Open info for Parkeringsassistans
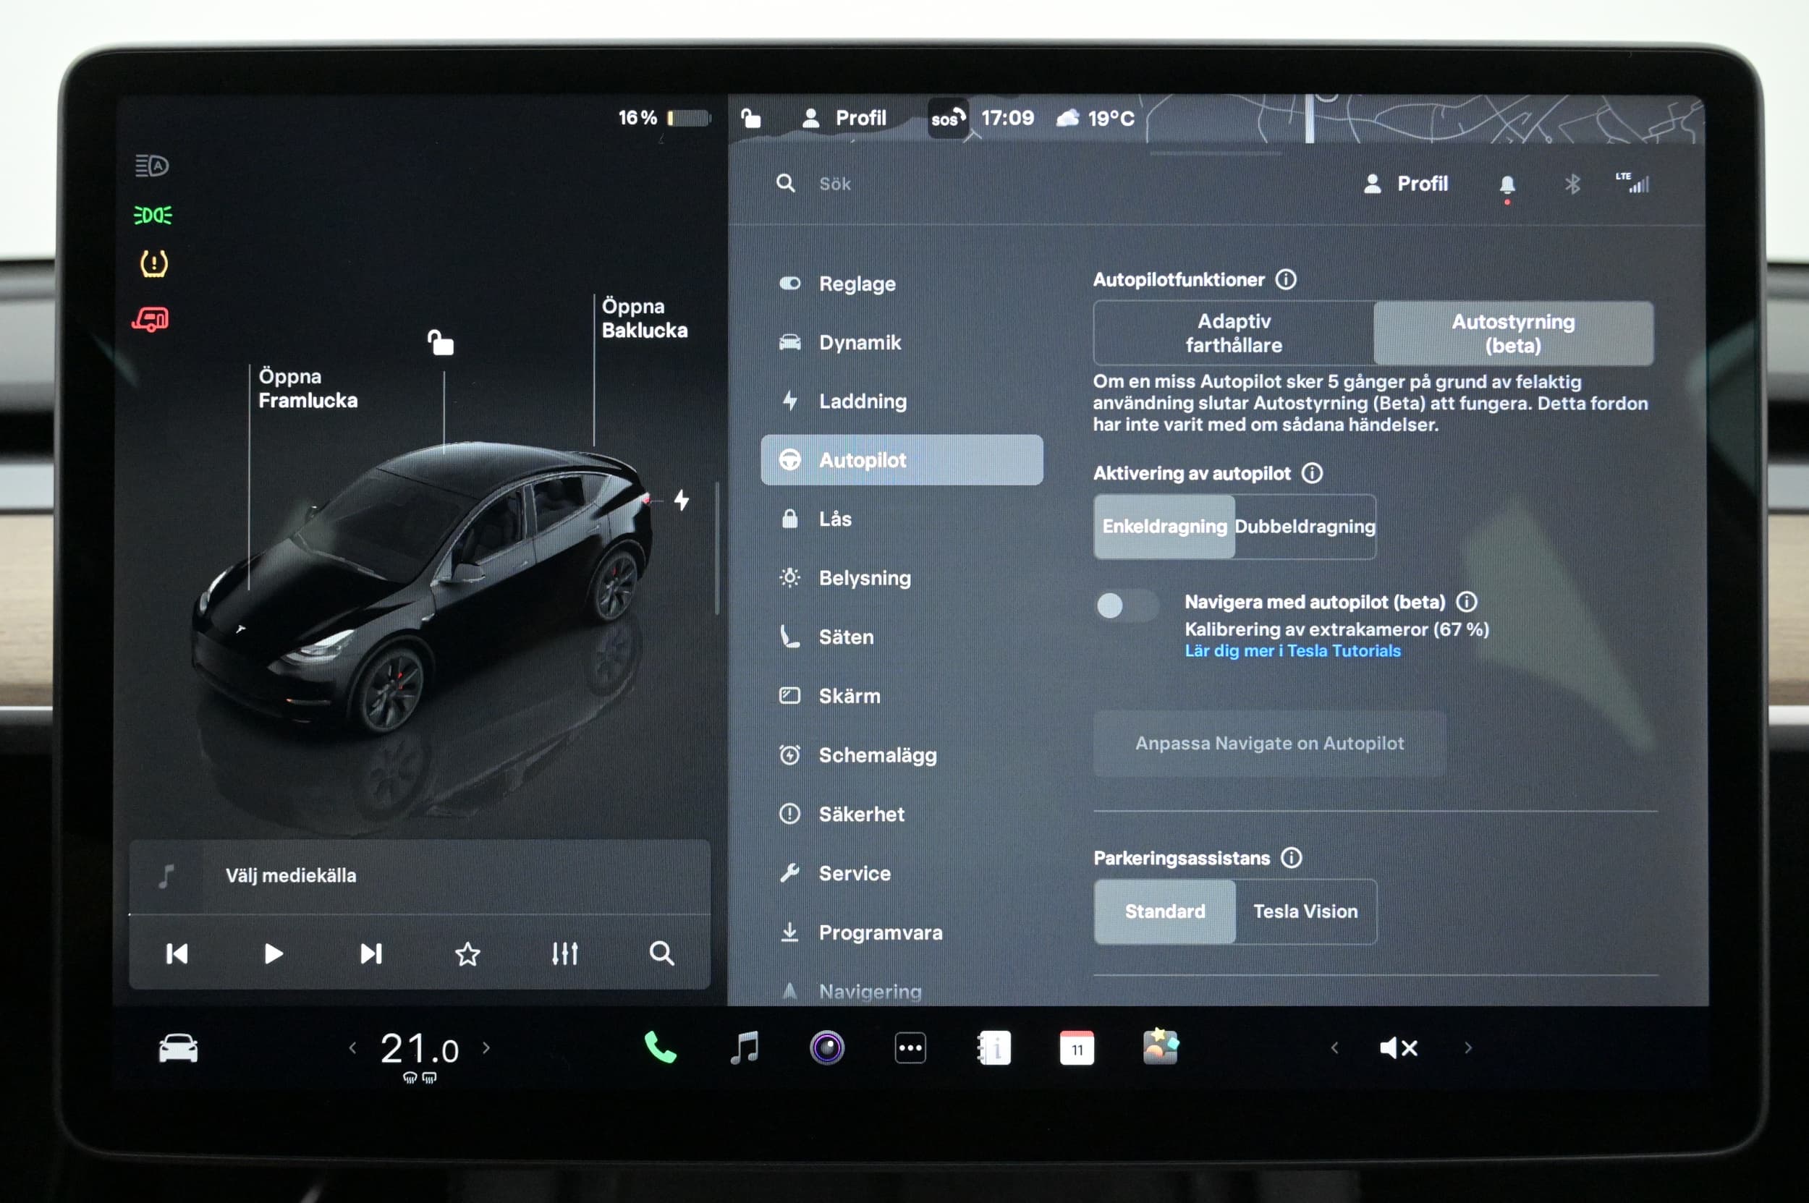Image resolution: width=1809 pixels, height=1203 pixels. (x=1291, y=857)
